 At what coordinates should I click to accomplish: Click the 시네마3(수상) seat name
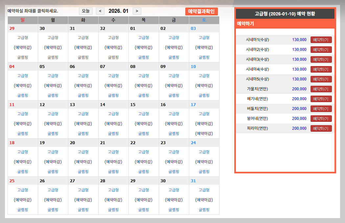(x=257, y=59)
